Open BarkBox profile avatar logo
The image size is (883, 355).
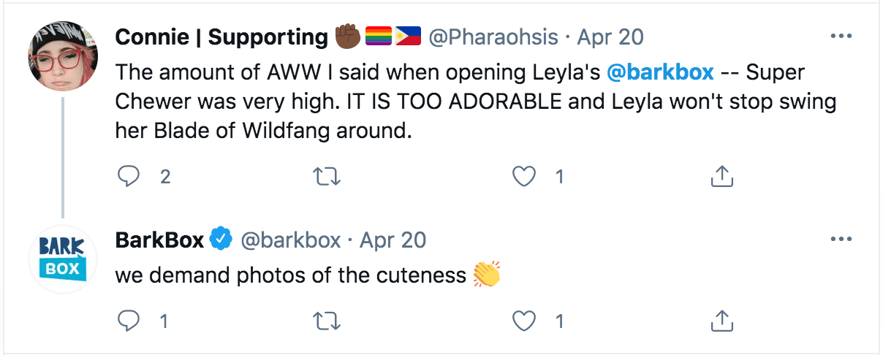(63, 259)
